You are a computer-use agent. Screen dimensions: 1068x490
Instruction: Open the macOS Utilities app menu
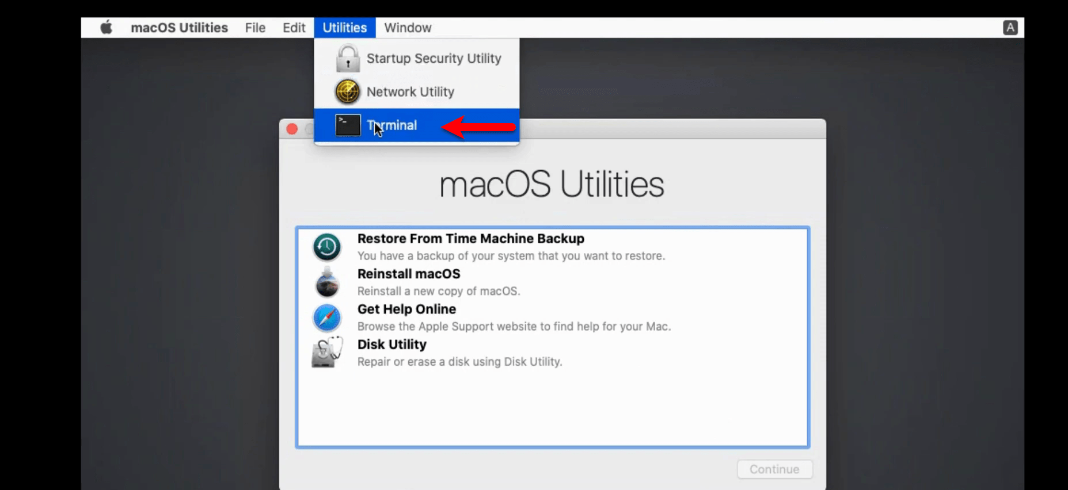(x=179, y=28)
